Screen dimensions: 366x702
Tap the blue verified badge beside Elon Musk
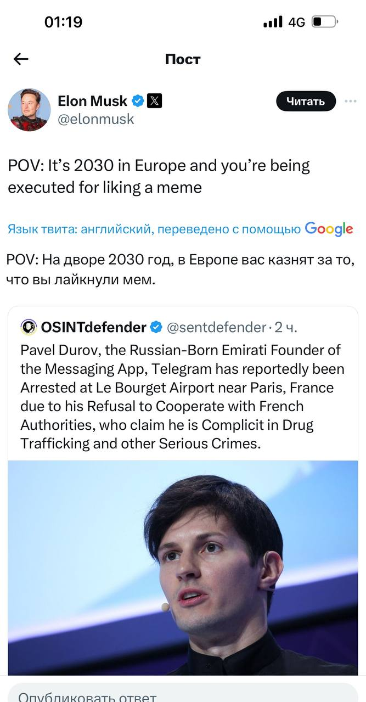[138, 101]
